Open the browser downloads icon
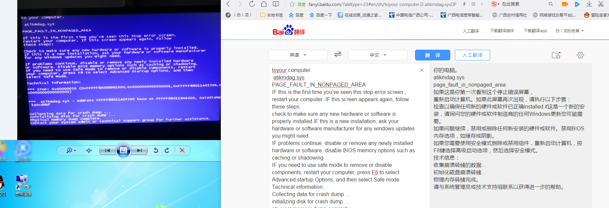This screenshot has width=609, height=208. pyautogui.click(x=589, y=4)
